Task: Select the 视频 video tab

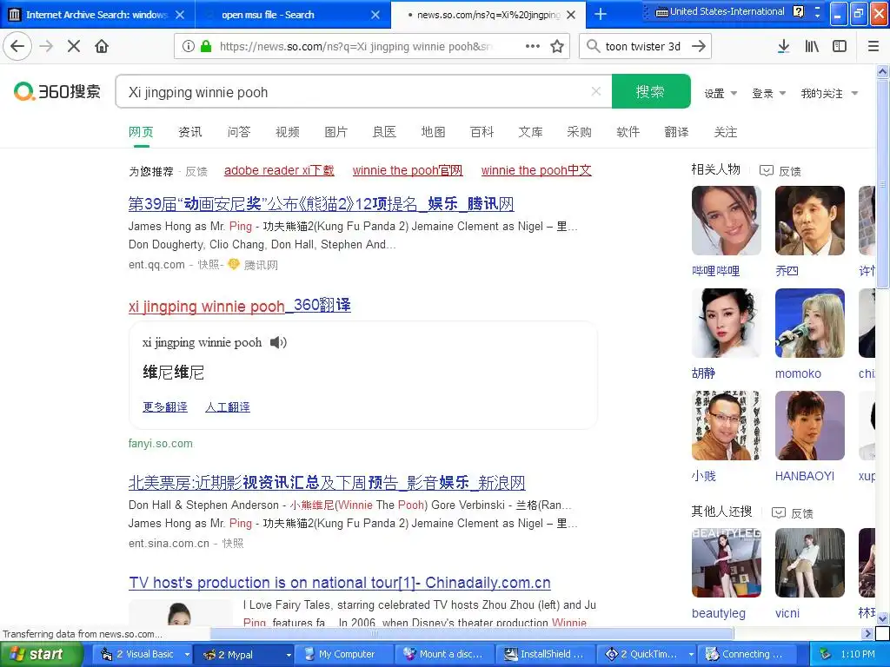Action: coord(287,132)
